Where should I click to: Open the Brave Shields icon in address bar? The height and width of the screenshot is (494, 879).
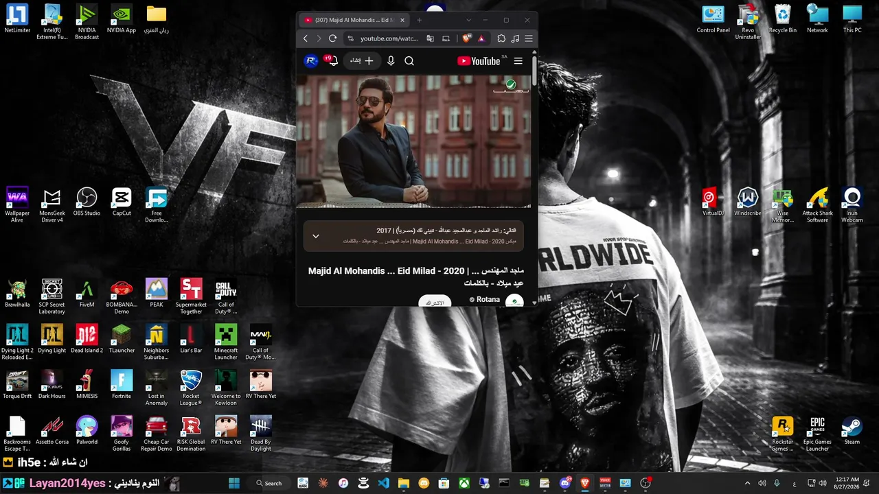click(467, 38)
